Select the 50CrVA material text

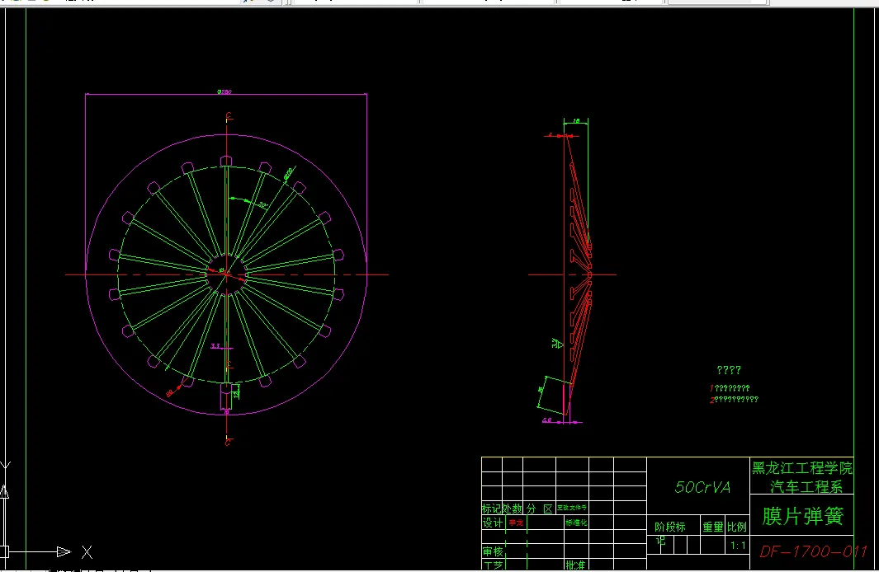pyautogui.click(x=702, y=487)
